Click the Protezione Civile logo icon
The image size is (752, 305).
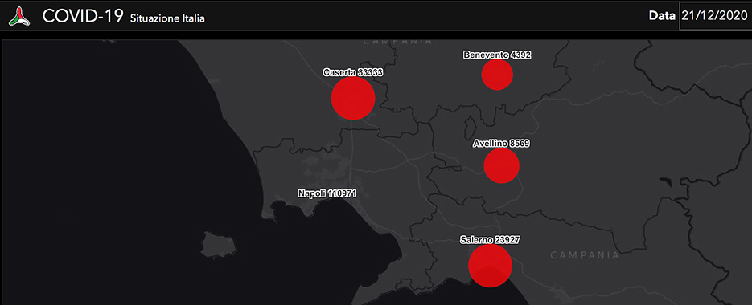click(19, 16)
